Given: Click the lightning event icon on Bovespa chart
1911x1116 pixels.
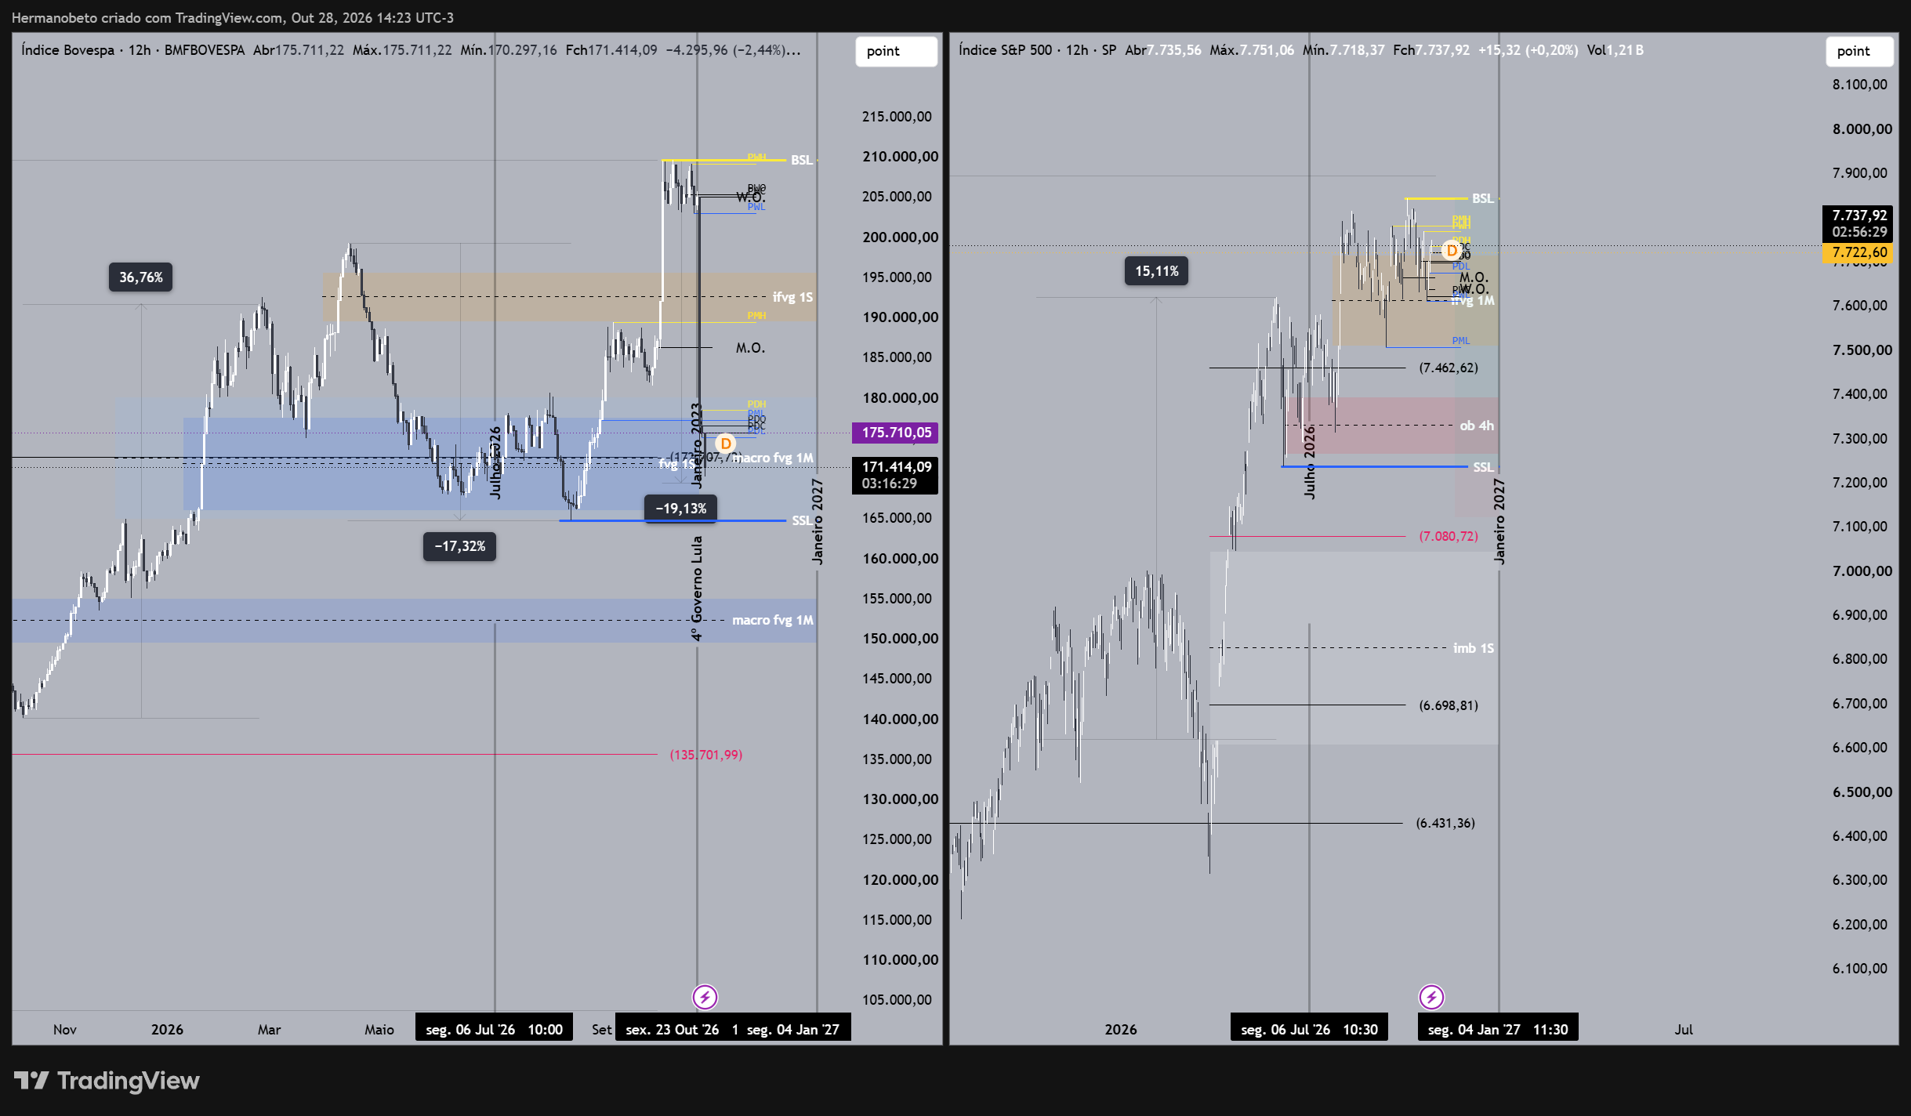Looking at the screenshot, I should (x=705, y=997).
